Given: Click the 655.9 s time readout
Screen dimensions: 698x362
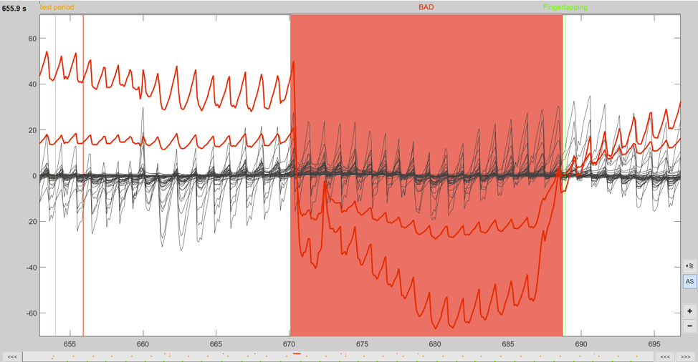Looking at the screenshot, I should tap(14, 9).
